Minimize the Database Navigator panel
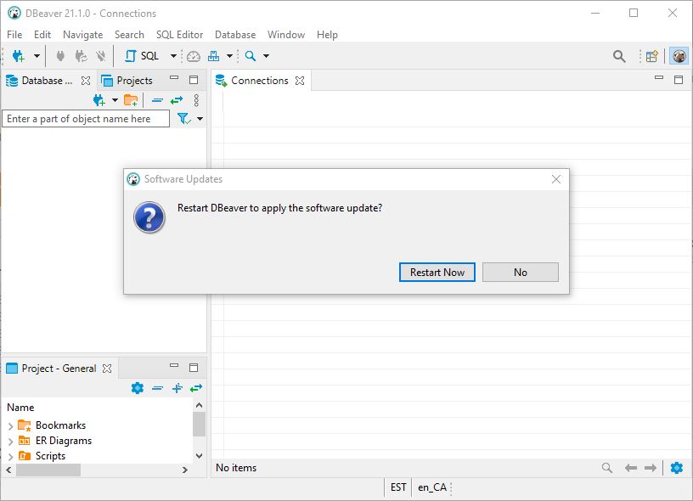 [174, 78]
